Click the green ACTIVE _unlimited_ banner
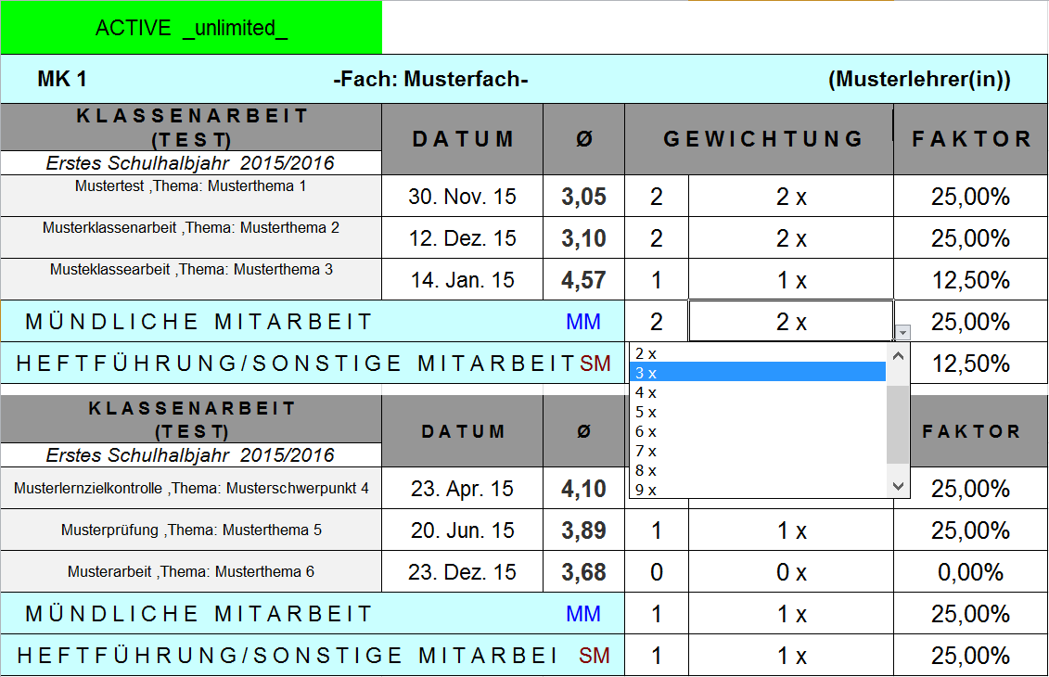1049x677 pixels. 192,27
